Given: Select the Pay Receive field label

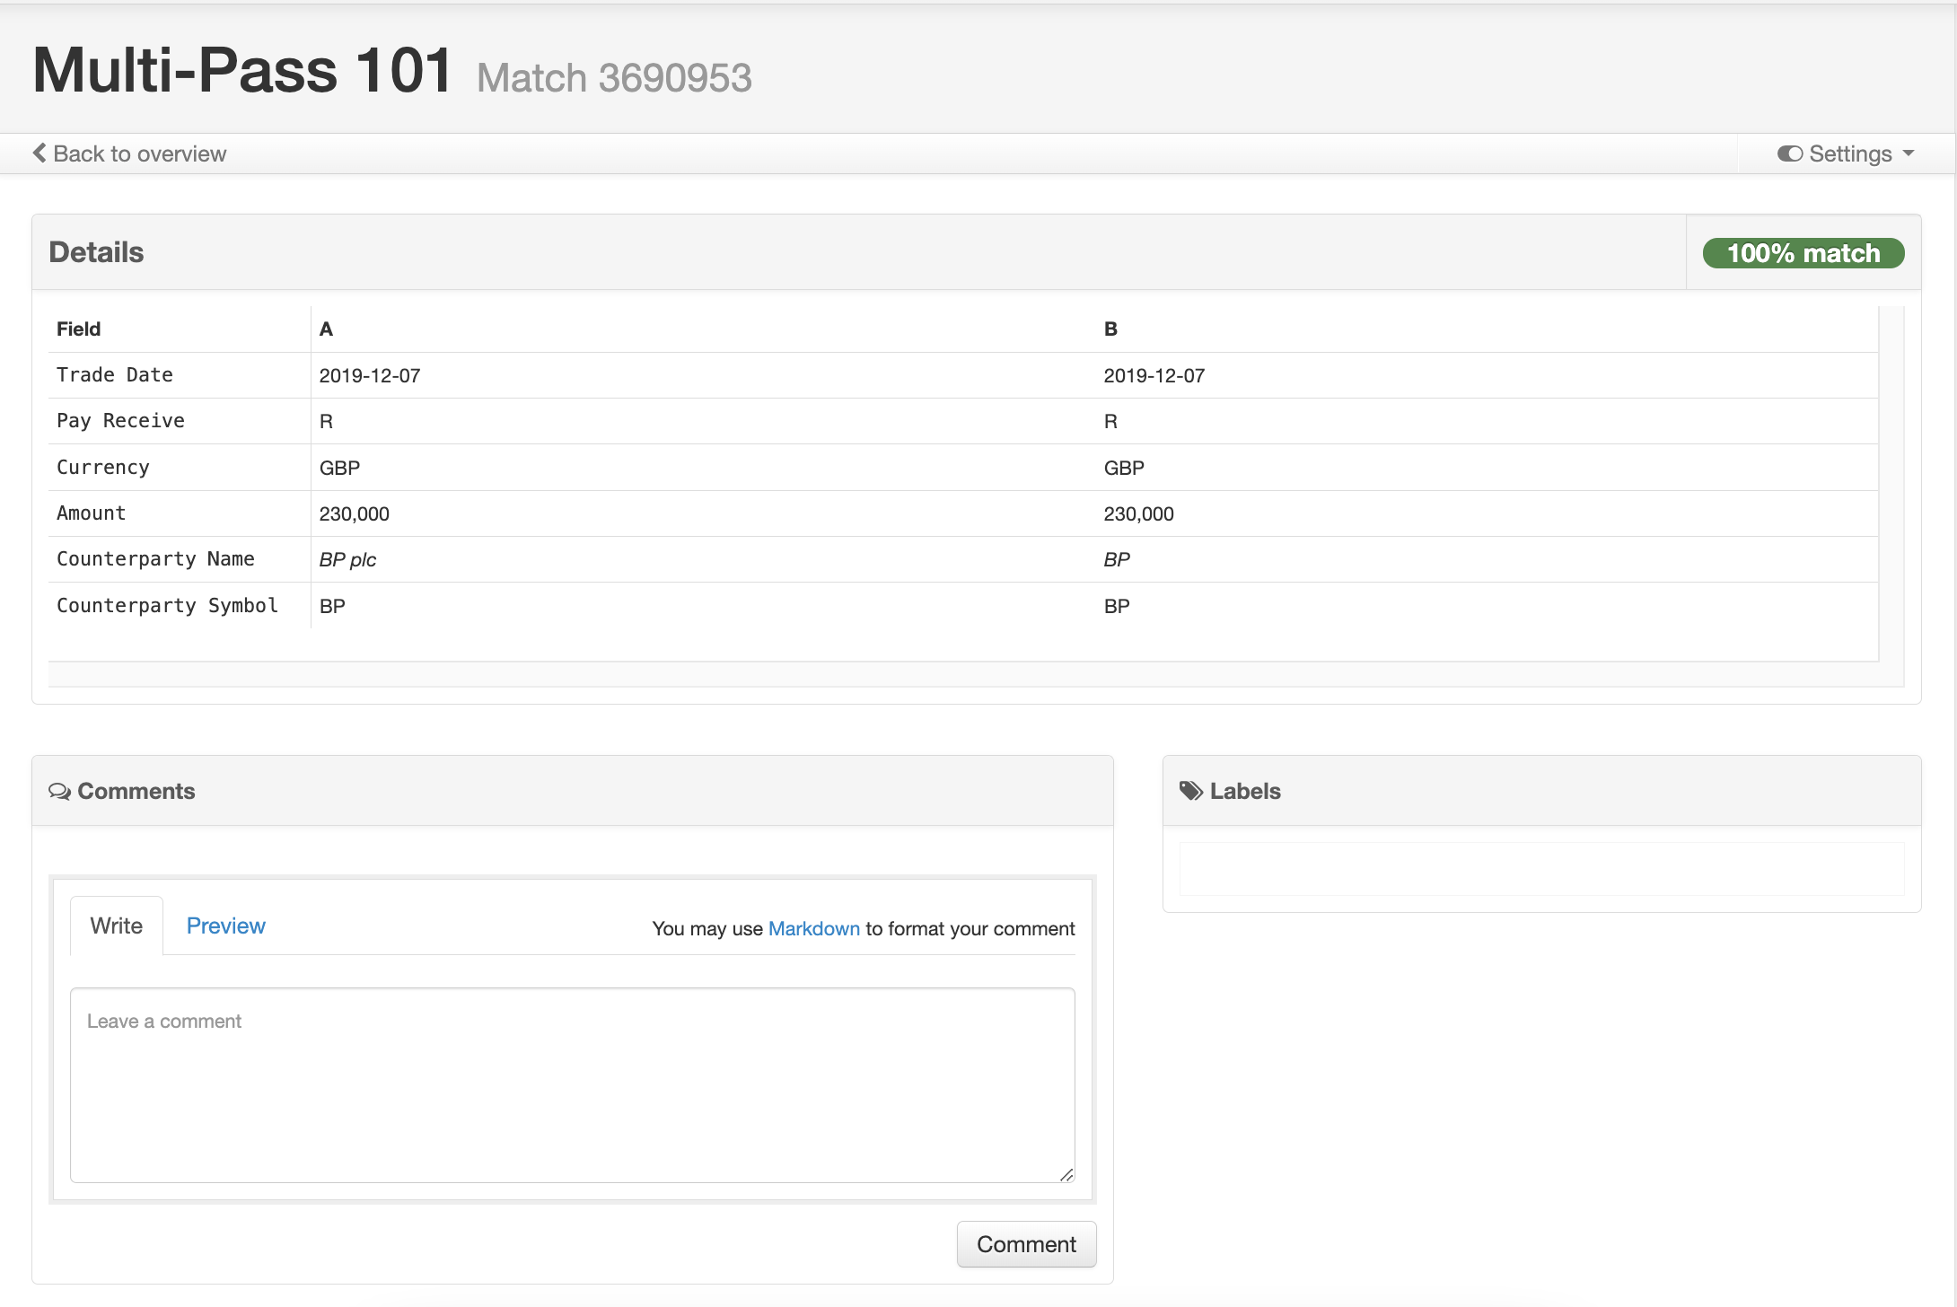Looking at the screenshot, I should coord(120,421).
